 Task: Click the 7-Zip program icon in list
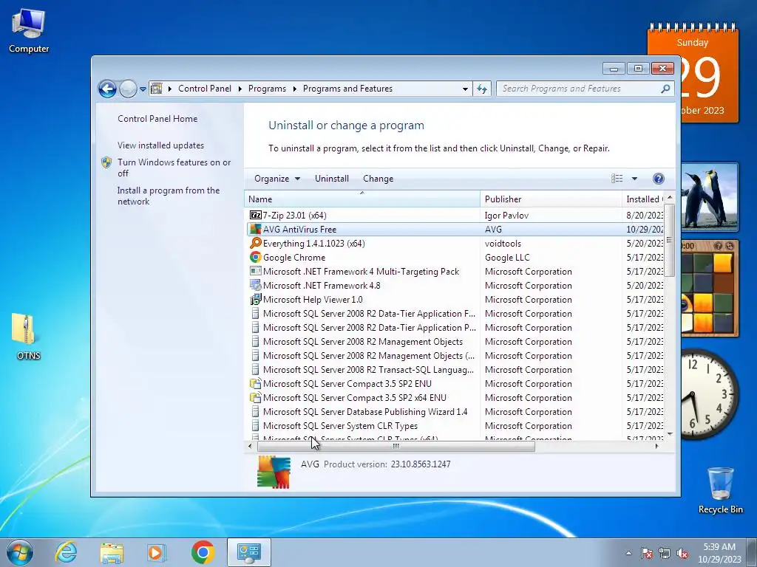[255, 215]
